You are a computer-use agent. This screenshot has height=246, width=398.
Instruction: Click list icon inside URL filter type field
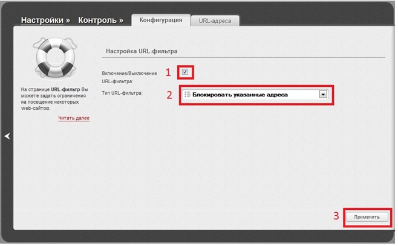pyautogui.click(x=187, y=95)
